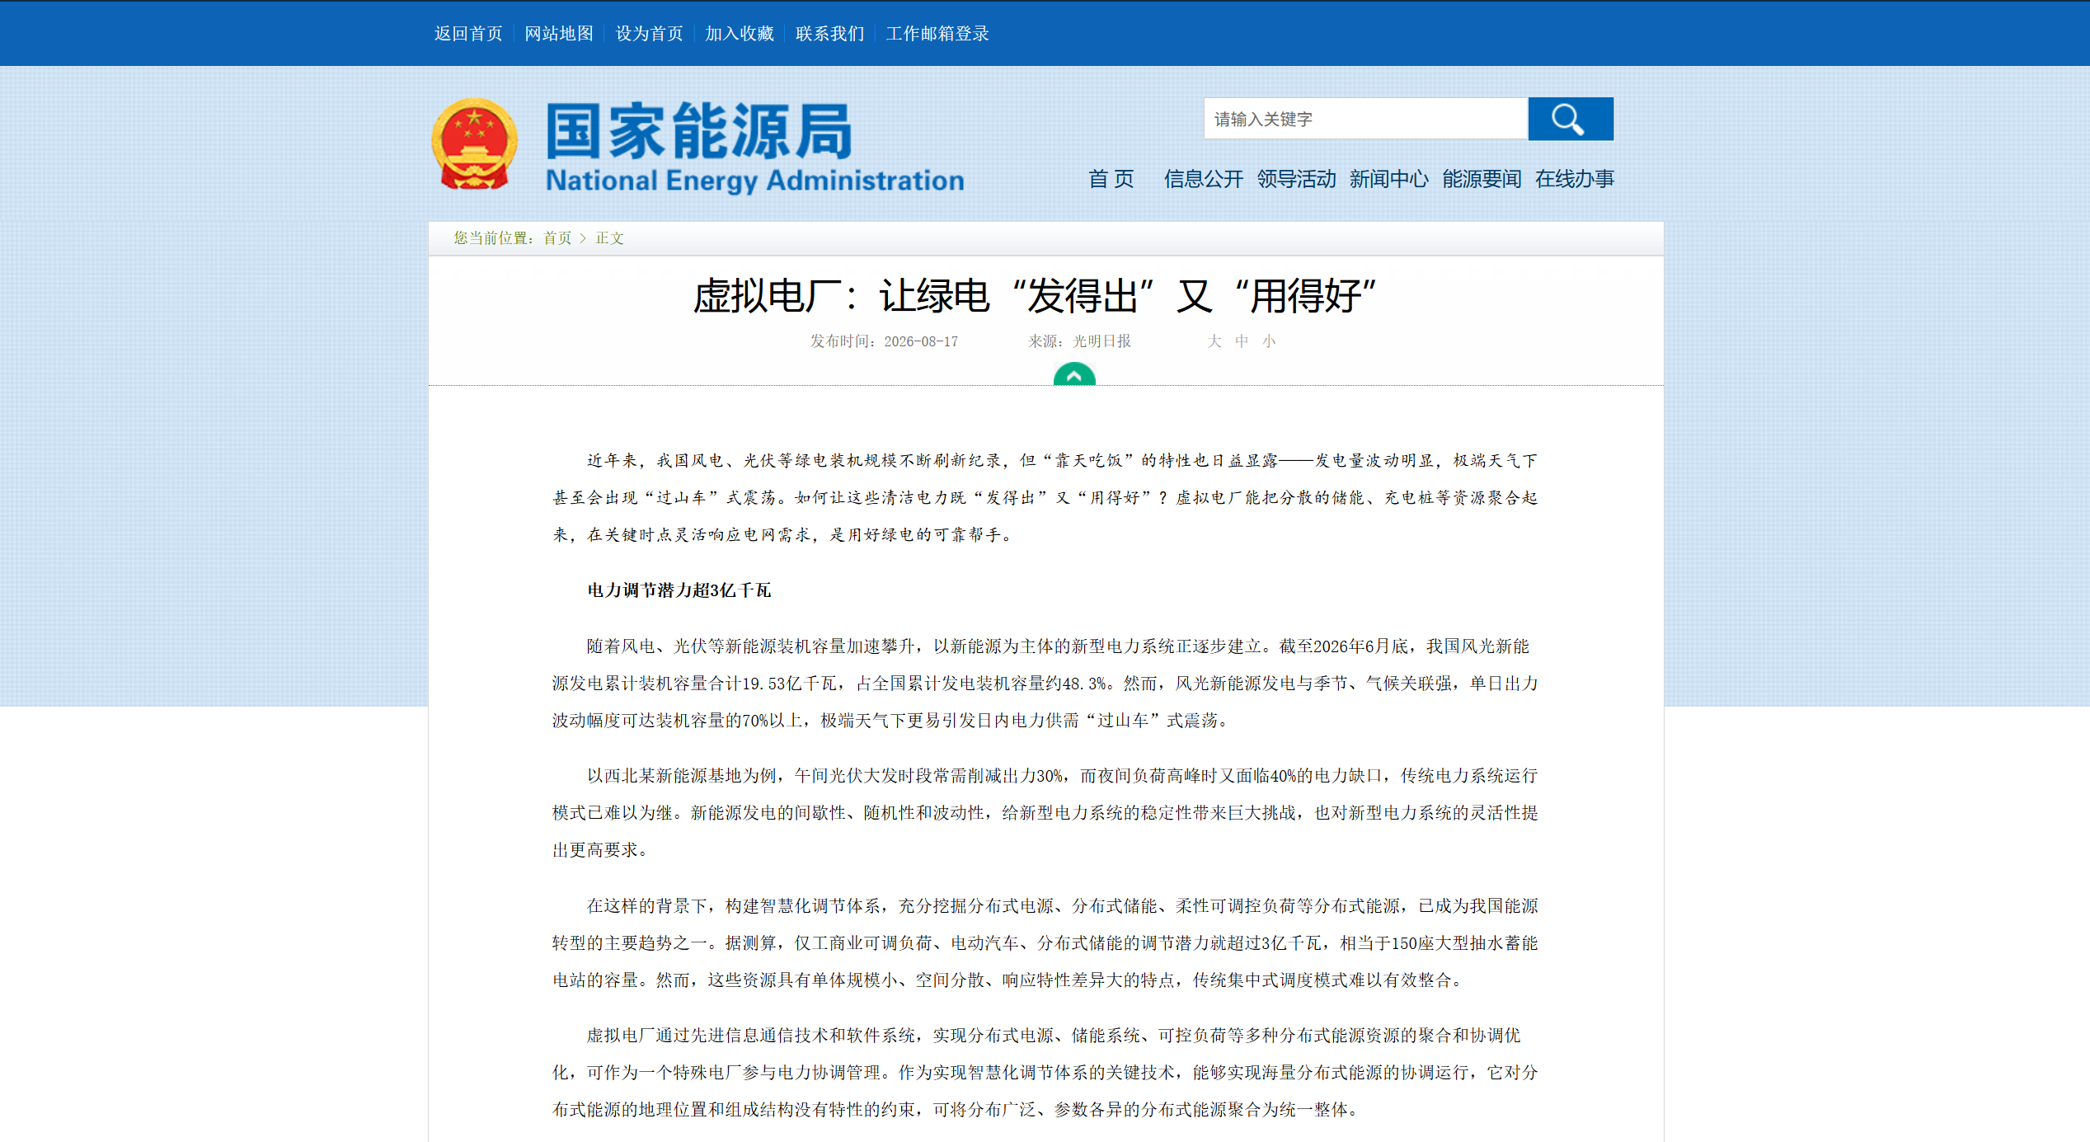Set font size to 中
The height and width of the screenshot is (1142, 2090).
coord(1242,341)
